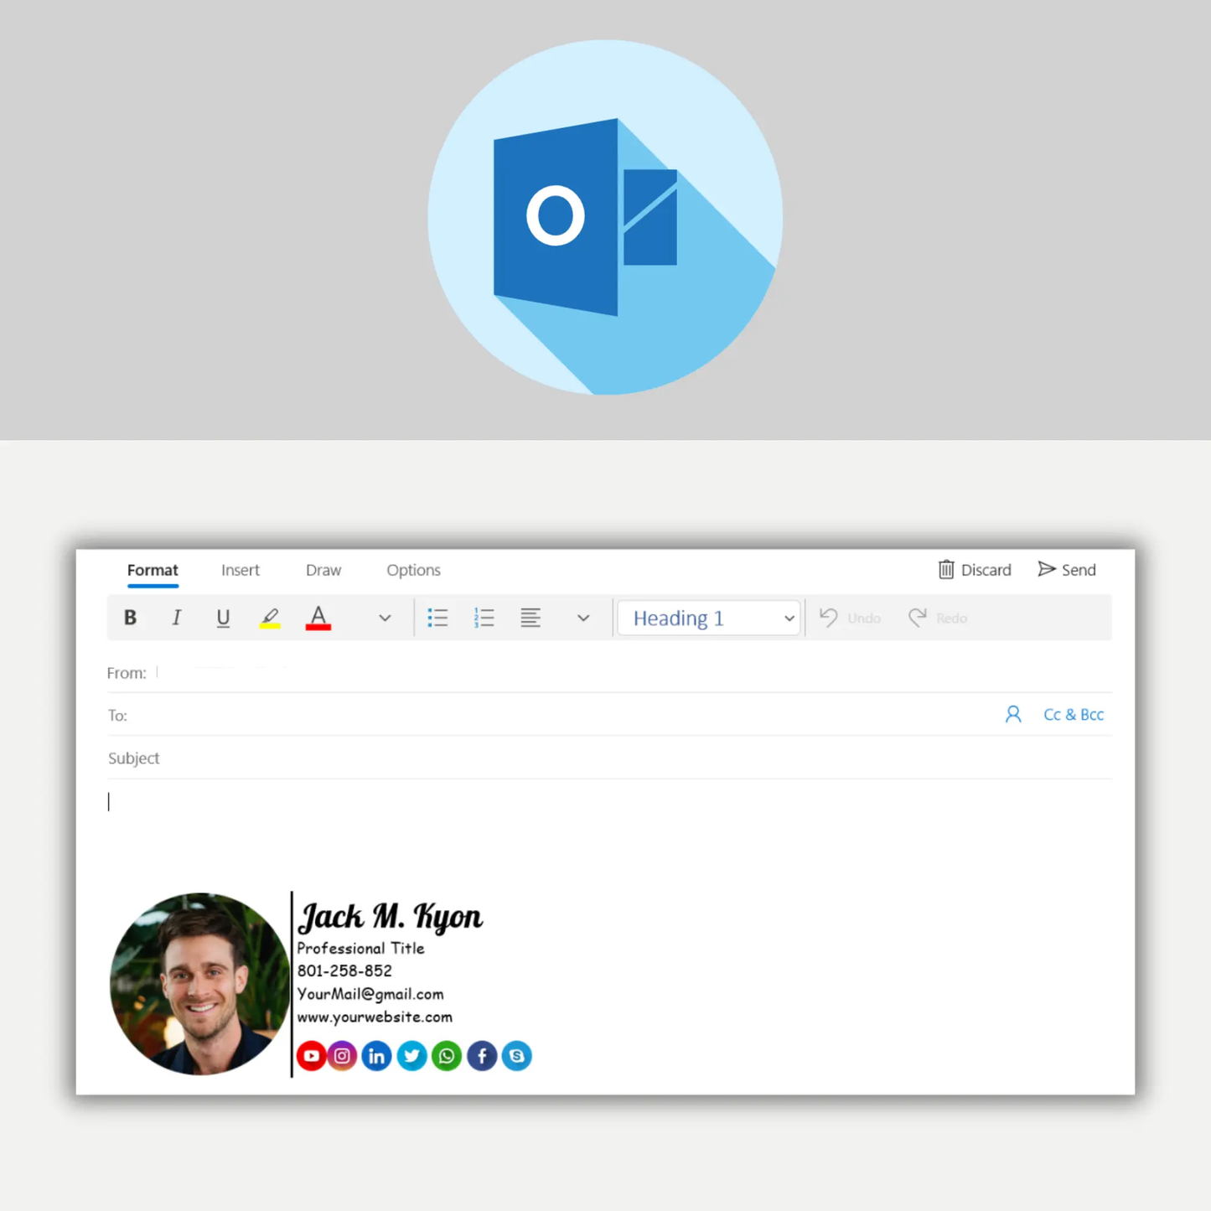Toggle Italic formatting
The height and width of the screenshot is (1211, 1211).
(x=176, y=618)
